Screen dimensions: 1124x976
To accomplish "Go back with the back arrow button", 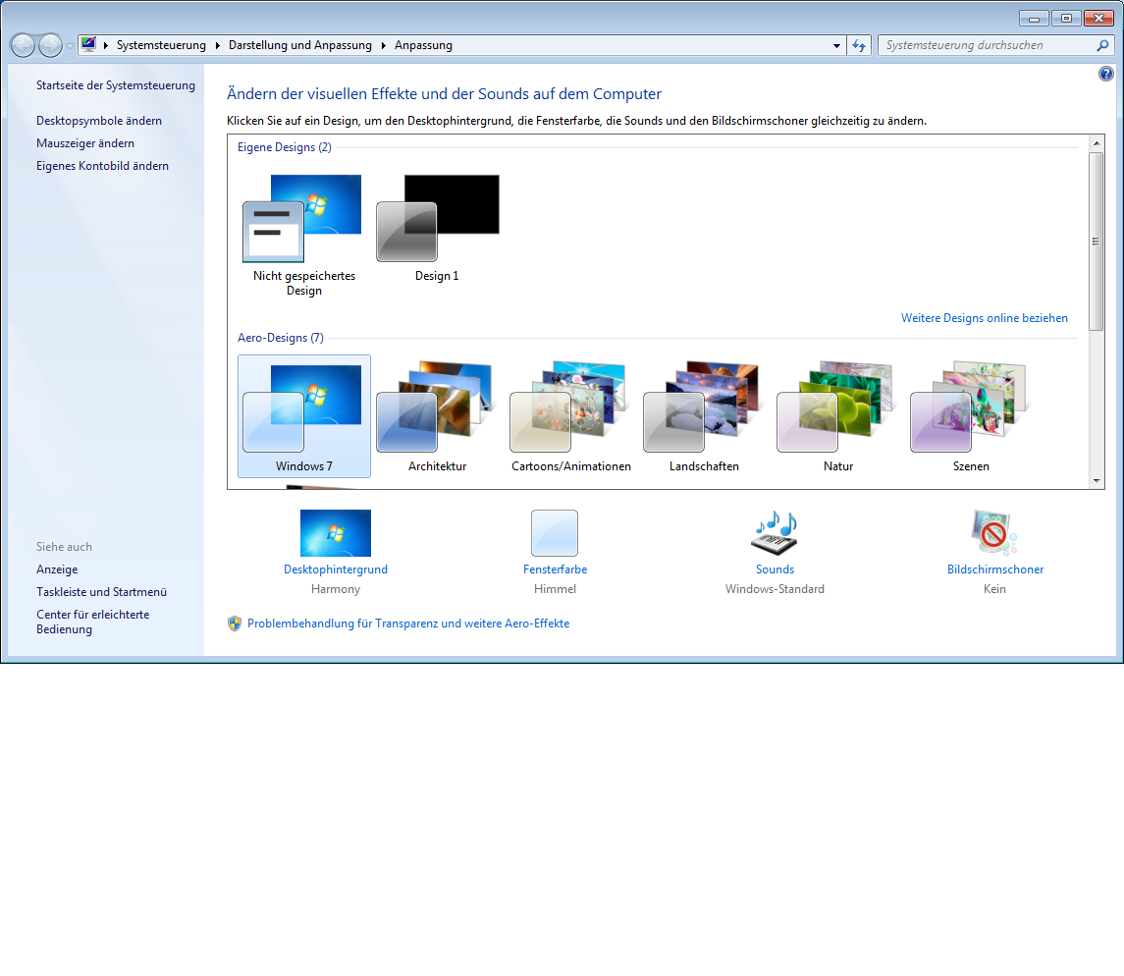I will pyautogui.click(x=24, y=45).
